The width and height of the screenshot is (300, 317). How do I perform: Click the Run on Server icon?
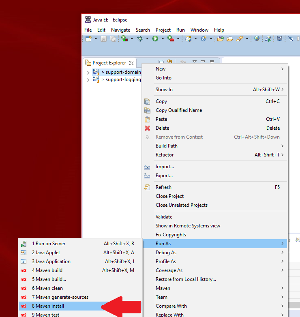click(x=24, y=244)
